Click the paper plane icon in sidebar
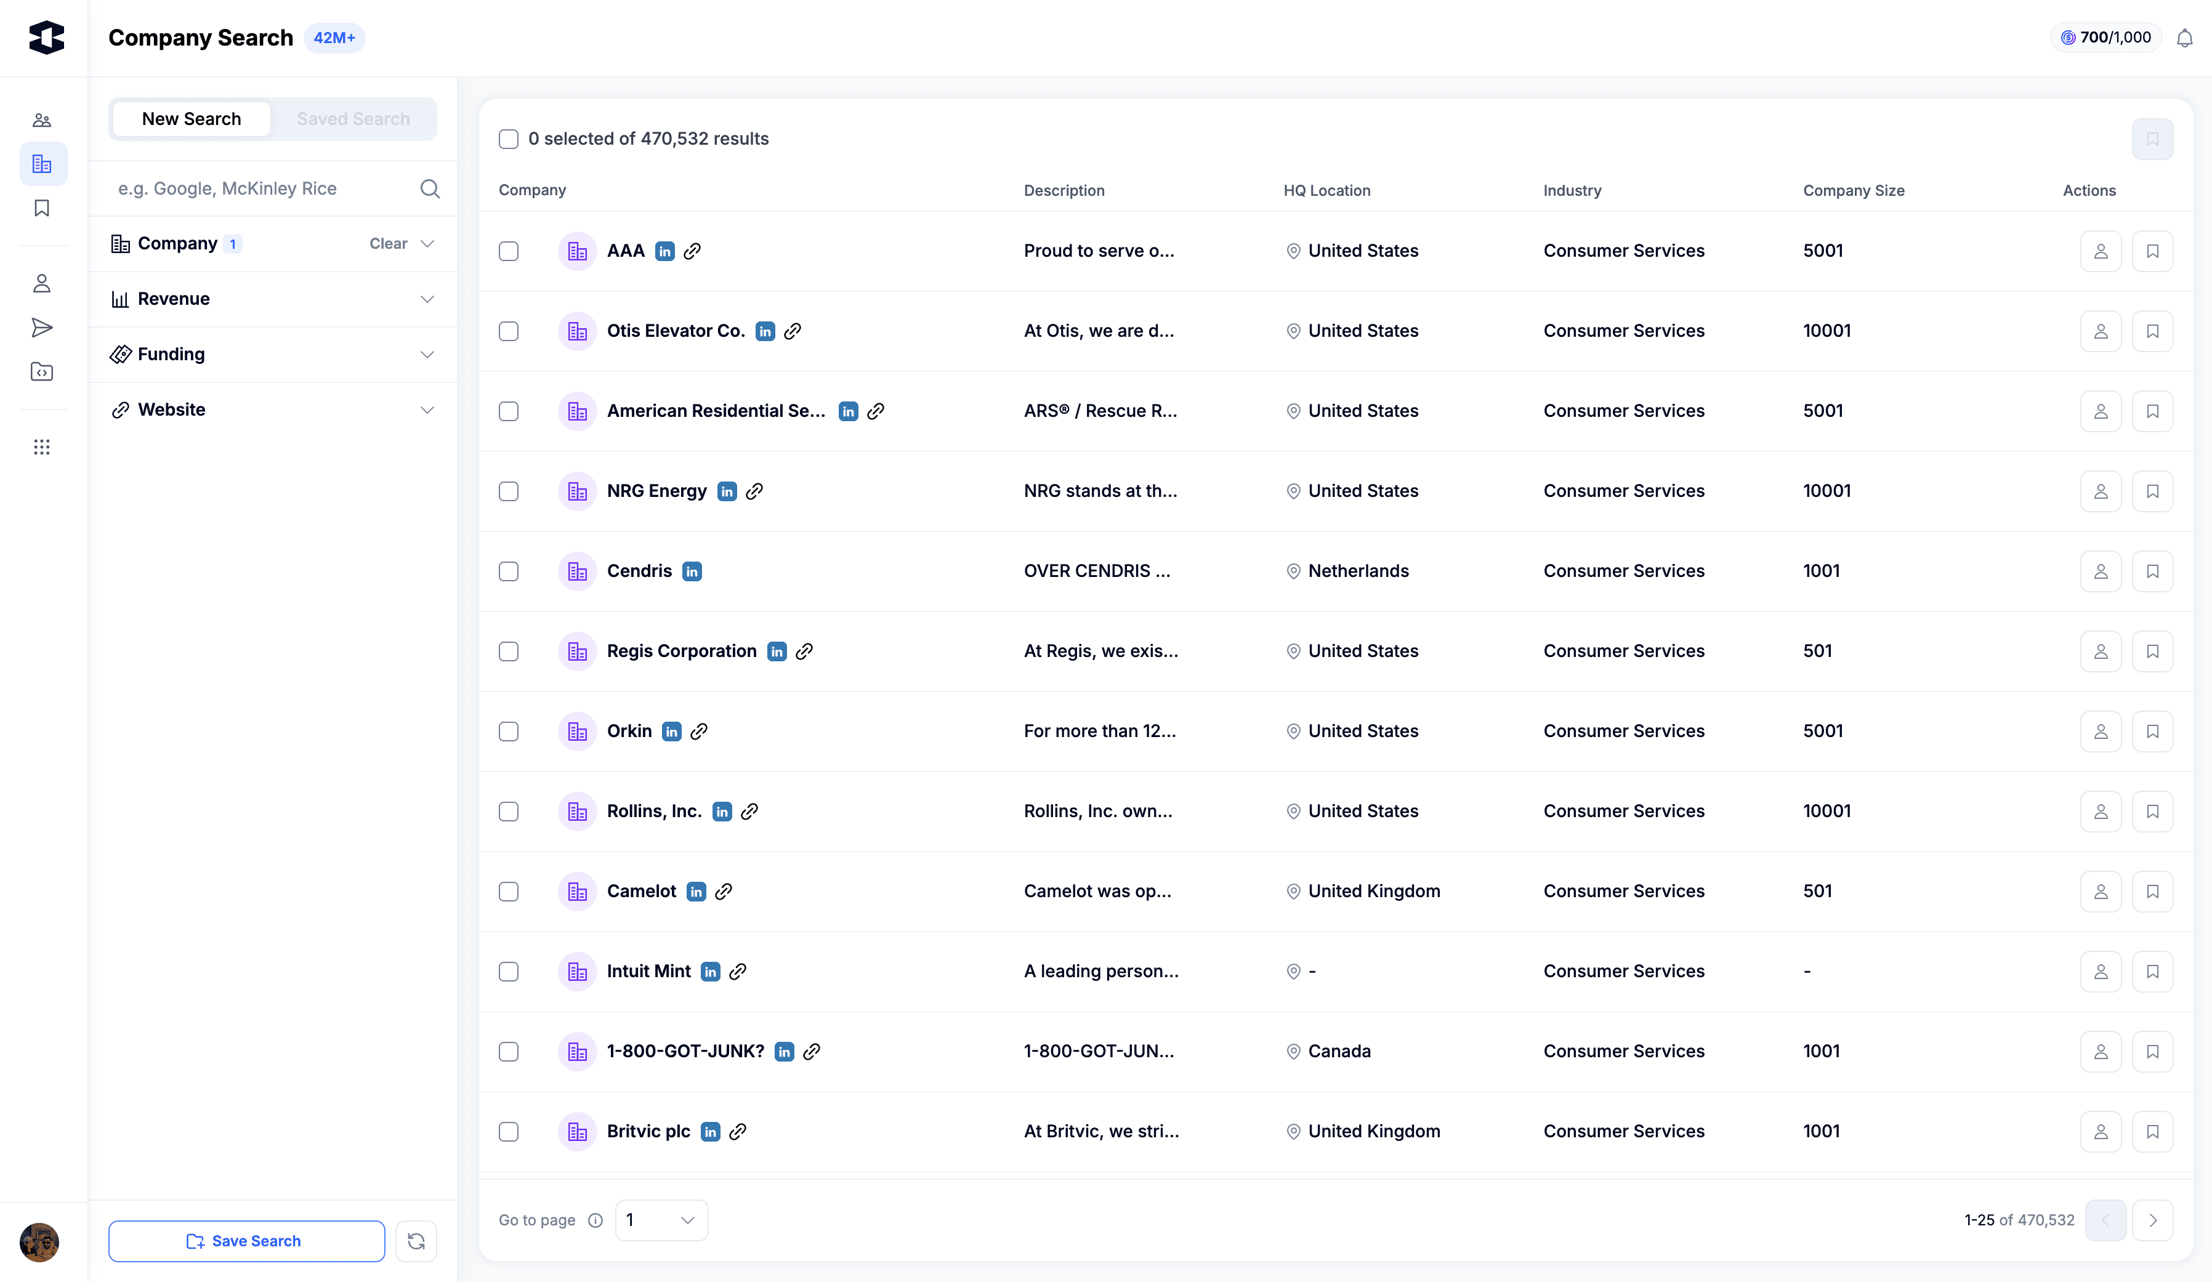Screen dimensions: 2212x1282 point(41,328)
